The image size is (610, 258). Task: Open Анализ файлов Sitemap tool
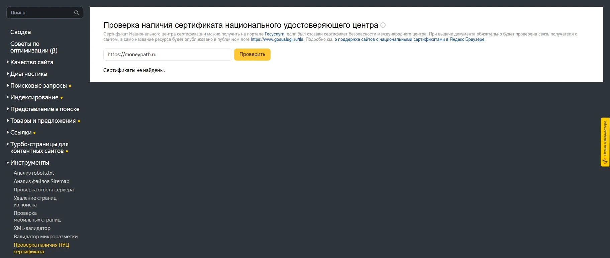coord(41,181)
